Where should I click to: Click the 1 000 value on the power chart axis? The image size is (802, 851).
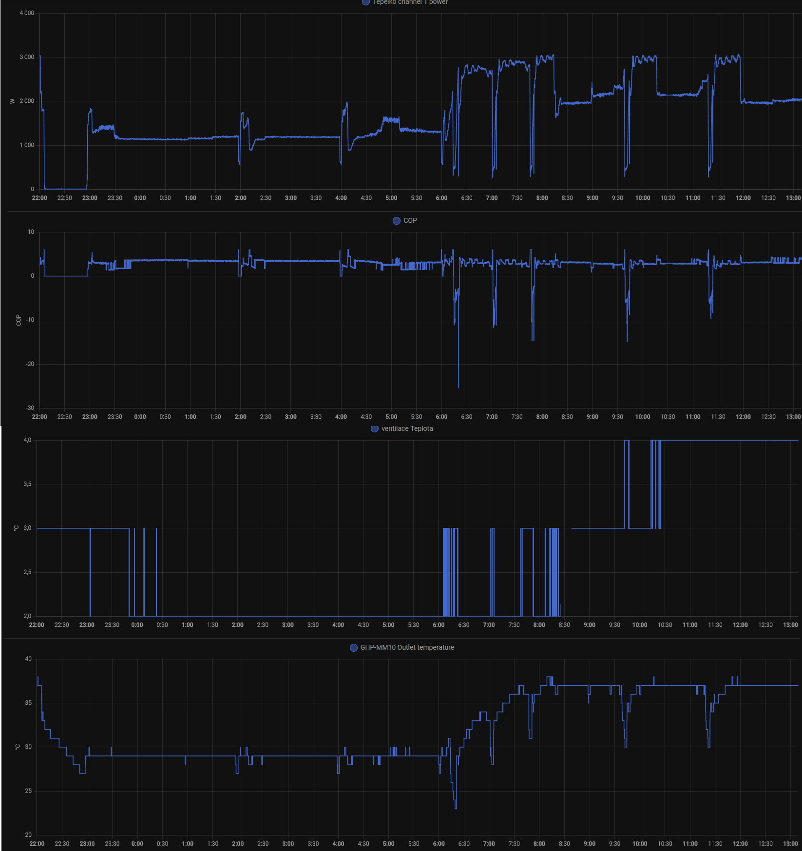click(x=27, y=145)
